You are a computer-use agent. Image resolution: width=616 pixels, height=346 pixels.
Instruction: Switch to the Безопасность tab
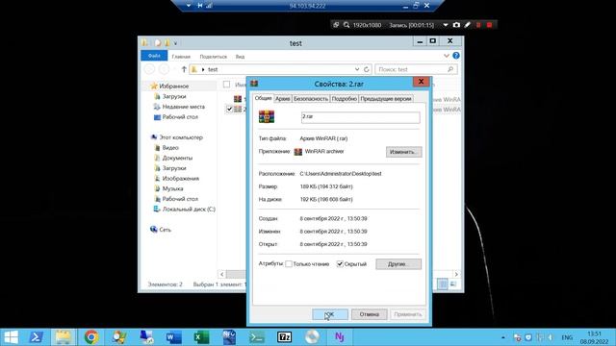(311, 99)
